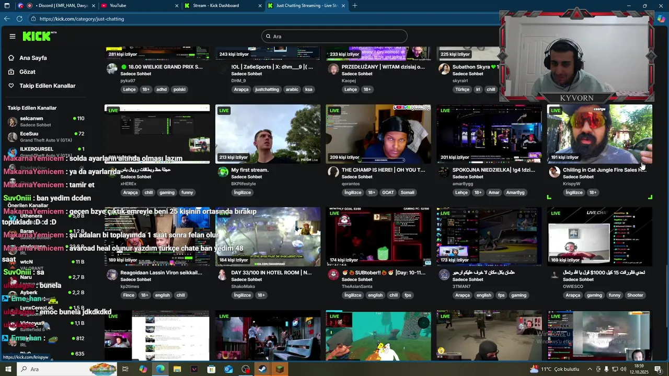Open a new browser tab with plus icon
This screenshot has height=376, width=669.
coord(355,6)
